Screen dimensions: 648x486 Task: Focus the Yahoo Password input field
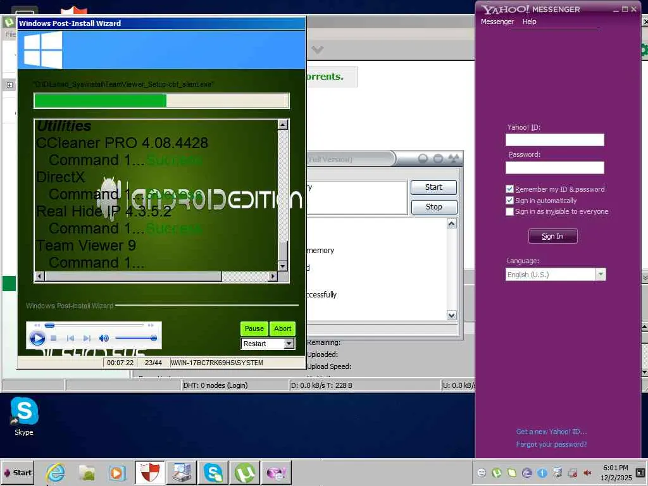point(554,167)
